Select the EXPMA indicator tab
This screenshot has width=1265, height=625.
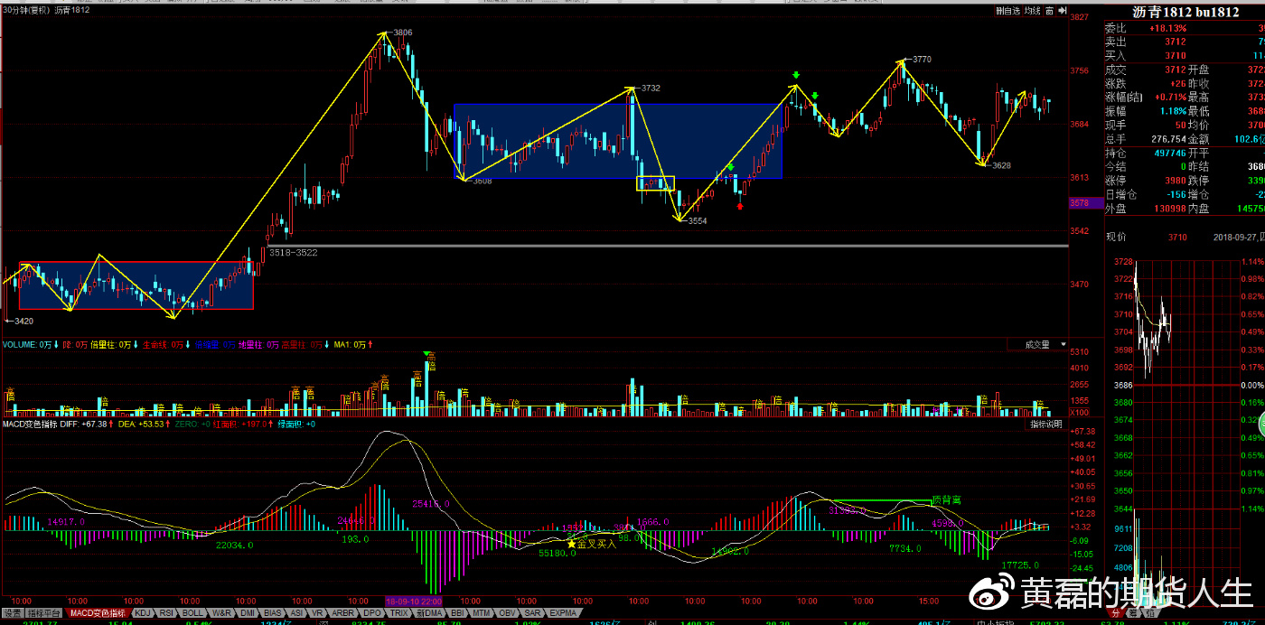point(563,613)
